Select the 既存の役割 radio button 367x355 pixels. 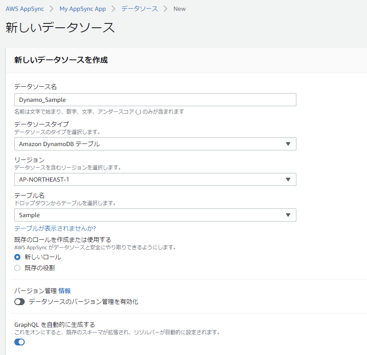click(17, 268)
